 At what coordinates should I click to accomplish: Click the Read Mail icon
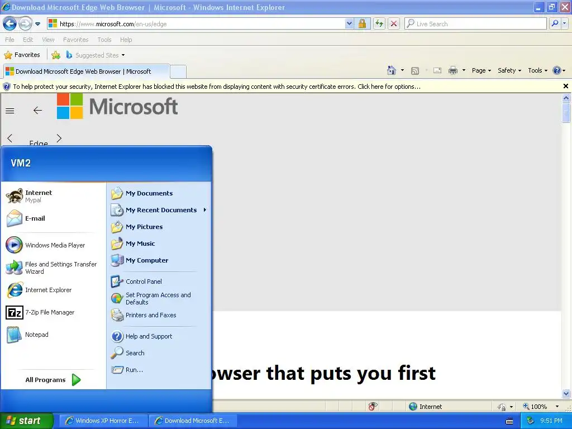tap(437, 71)
